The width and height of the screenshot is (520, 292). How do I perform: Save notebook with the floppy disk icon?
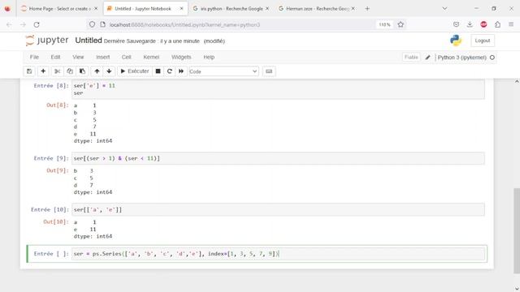click(29, 71)
